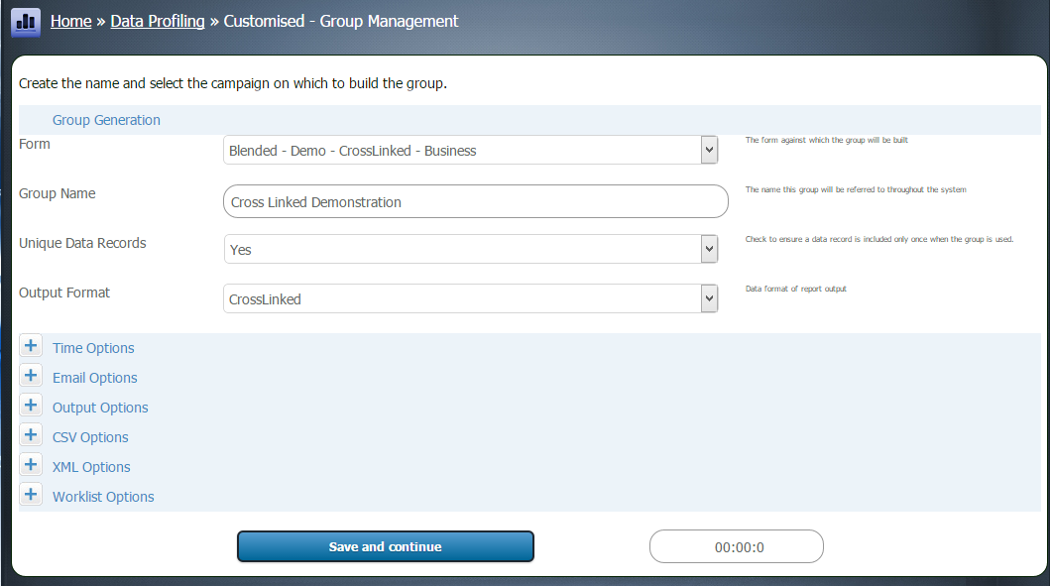Screen dimensions: 1050x586
Task: Open the Output Format dropdown
Action: point(466,297)
